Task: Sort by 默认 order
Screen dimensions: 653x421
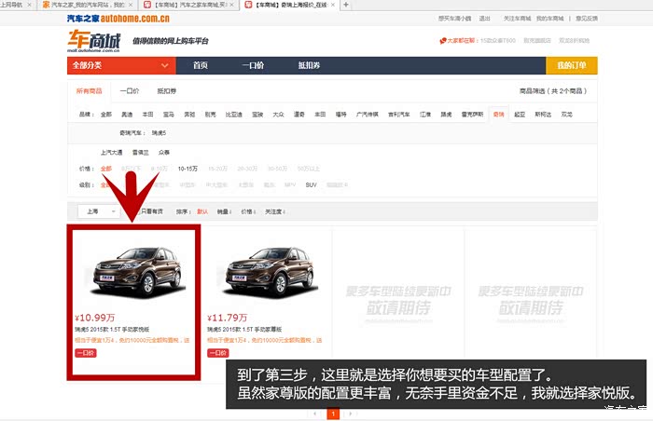Action: click(202, 211)
